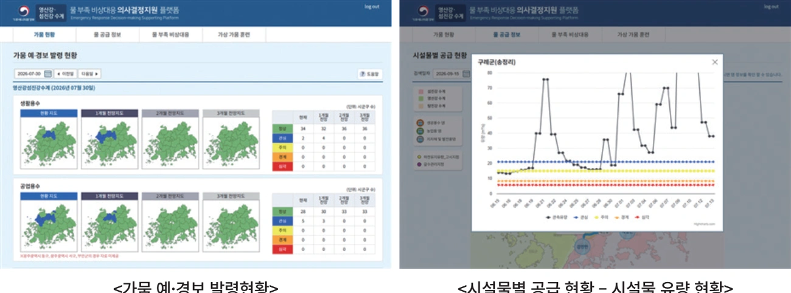The width and height of the screenshot is (791, 293).
Task: Click the 2026-09-15 search date field
Action: [x=447, y=74]
